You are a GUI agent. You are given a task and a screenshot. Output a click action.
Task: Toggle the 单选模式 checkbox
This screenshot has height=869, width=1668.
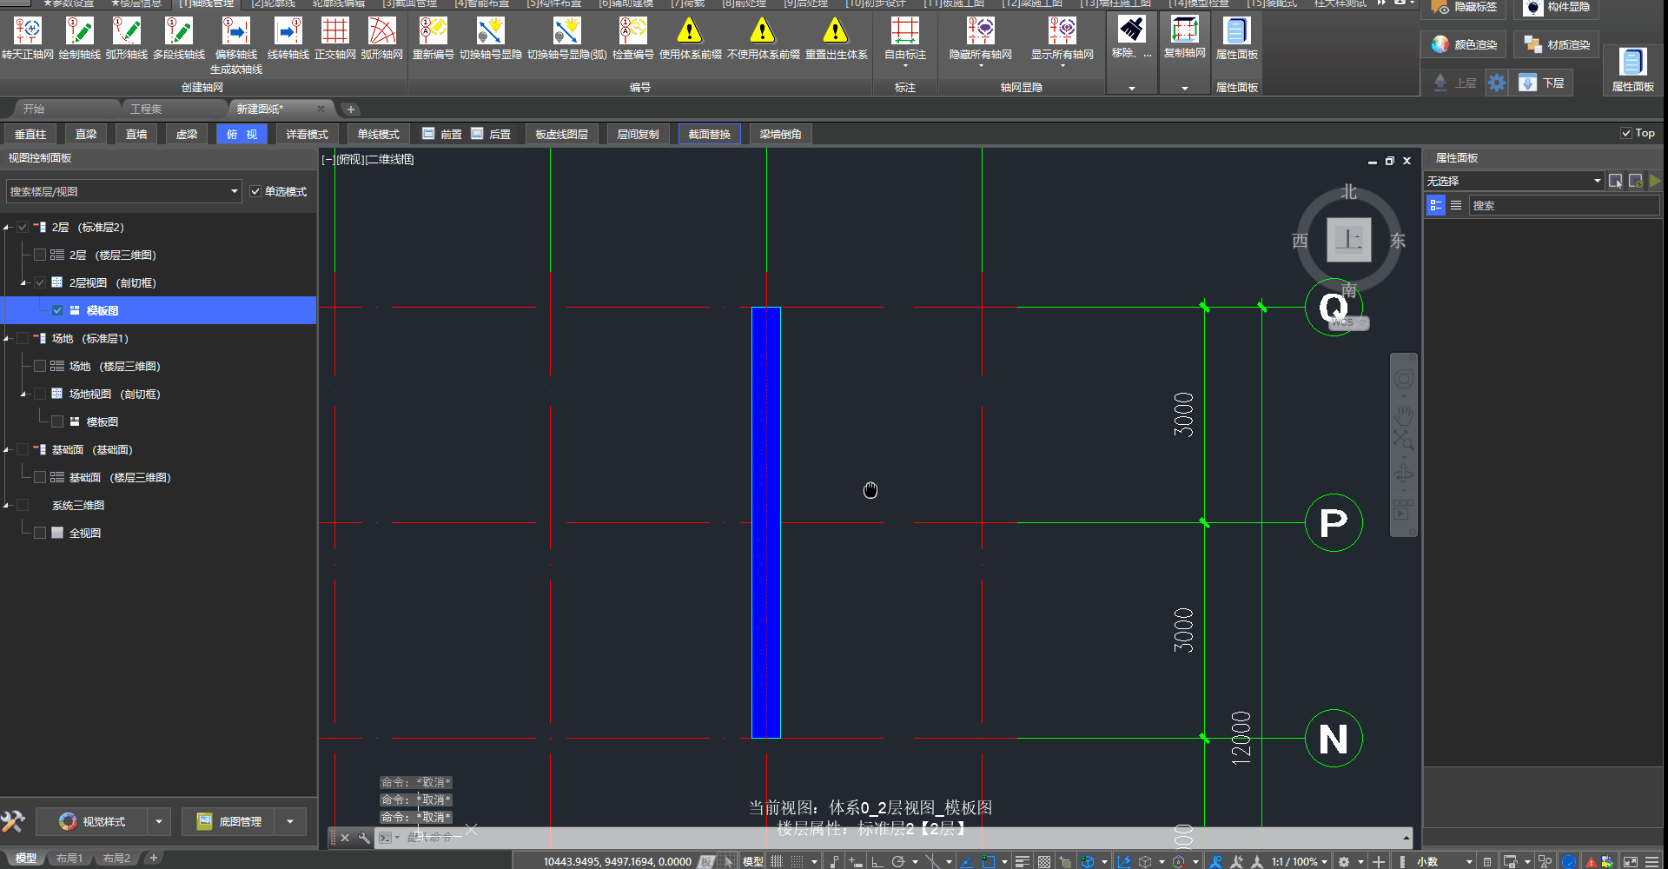point(255,191)
